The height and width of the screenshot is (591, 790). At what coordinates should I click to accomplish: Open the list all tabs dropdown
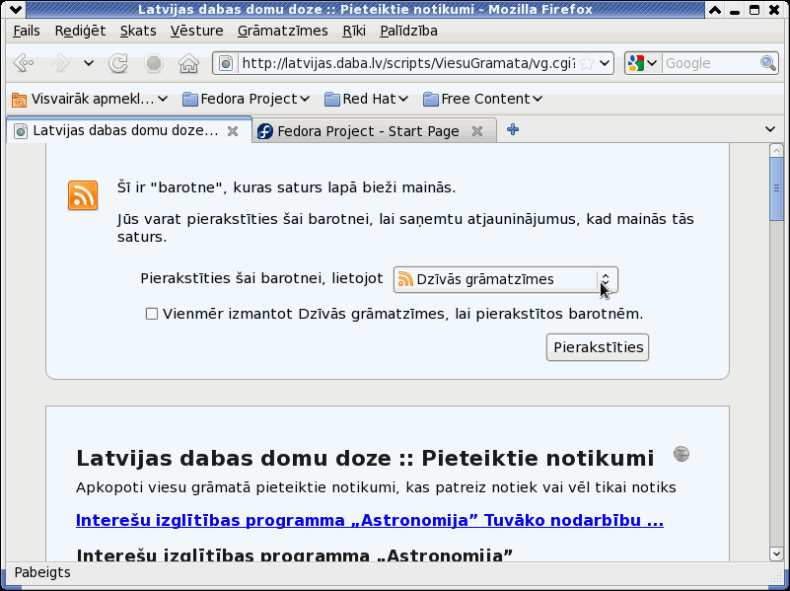pyautogui.click(x=770, y=130)
